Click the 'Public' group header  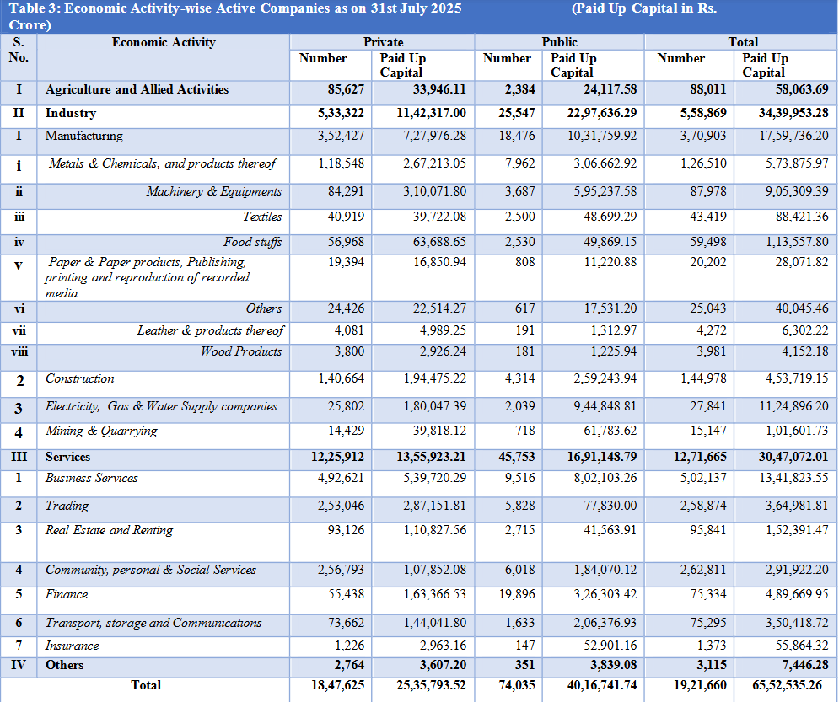click(x=559, y=42)
